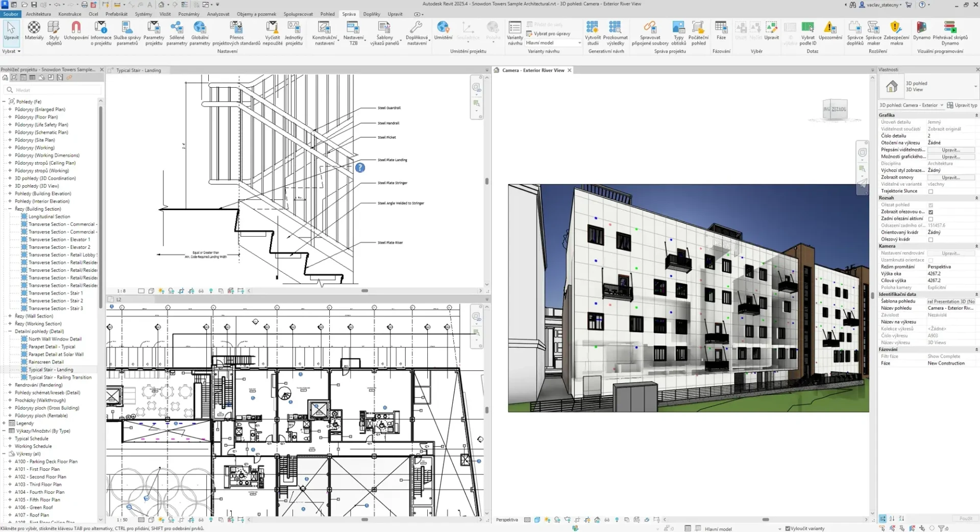This screenshot has height=532, width=980.
Task: Click Upravit typ button
Action: click(x=962, y=105)
